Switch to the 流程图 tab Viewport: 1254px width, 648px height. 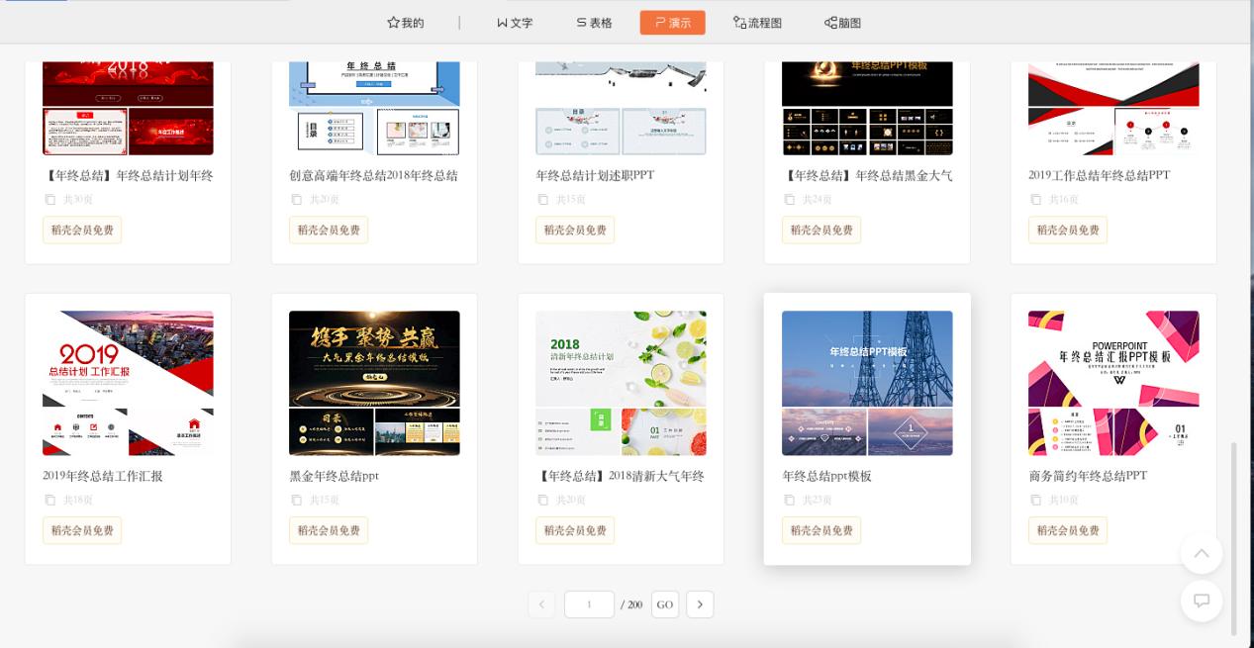[757, 22]
